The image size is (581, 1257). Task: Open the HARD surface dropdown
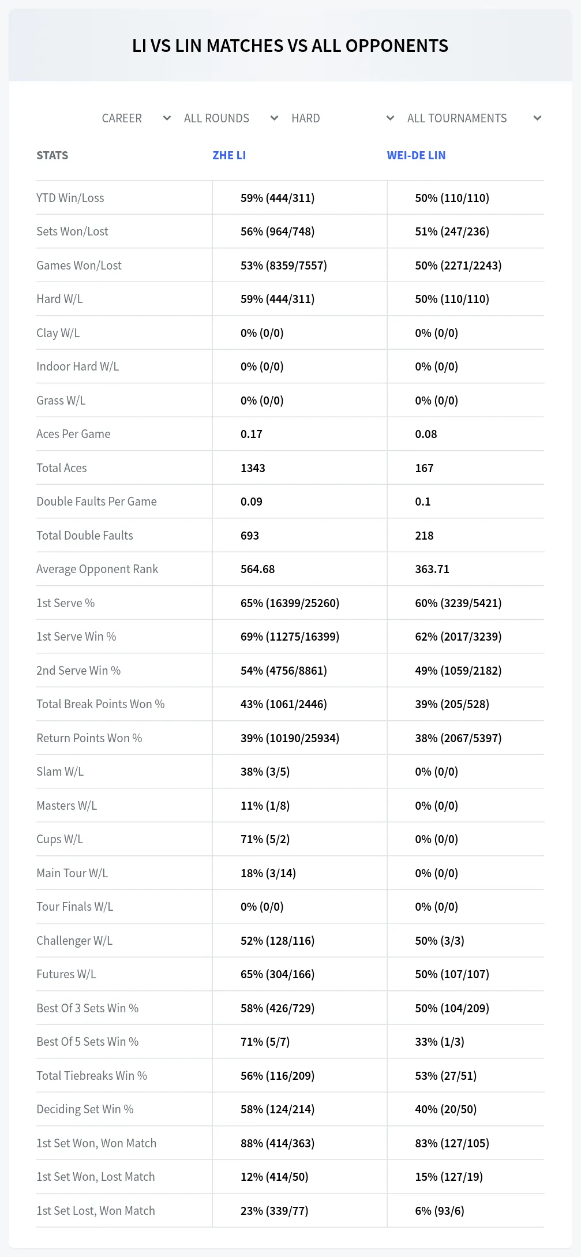(343, 118)
